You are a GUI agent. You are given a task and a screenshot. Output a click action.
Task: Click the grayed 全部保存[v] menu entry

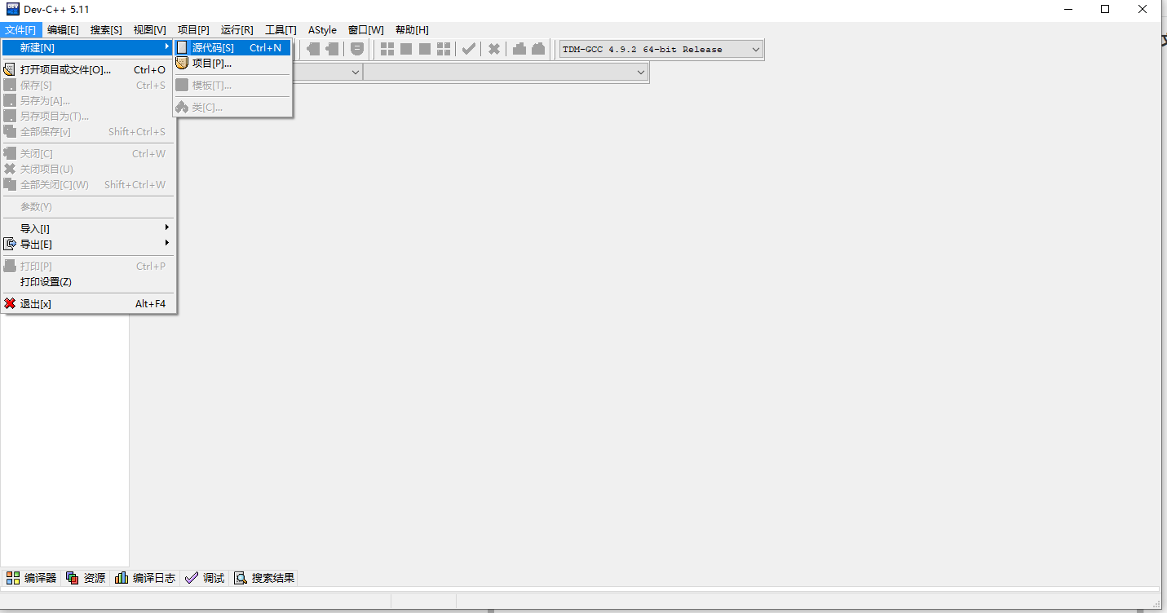(88, 132)
